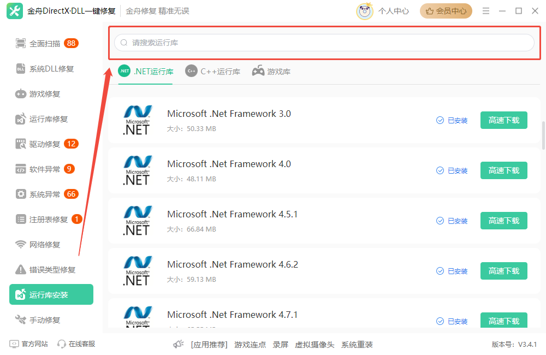
Task: Click the 12 badge on 驱动修复
Action: 71,144
